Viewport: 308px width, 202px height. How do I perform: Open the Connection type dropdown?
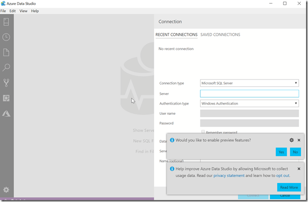tap(249, 83)
